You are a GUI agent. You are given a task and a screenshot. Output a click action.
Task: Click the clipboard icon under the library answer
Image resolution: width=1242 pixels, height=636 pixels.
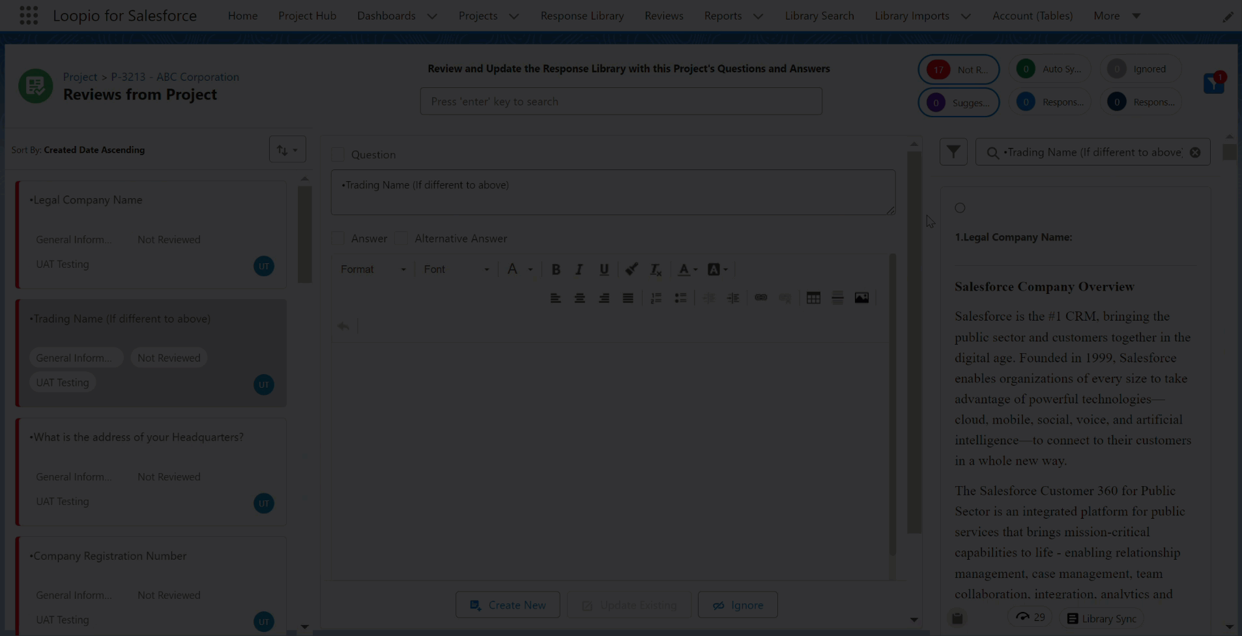coord(957,618)
